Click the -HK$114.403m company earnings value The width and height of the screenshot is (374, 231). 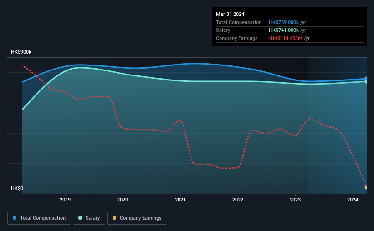pos(285,38)
